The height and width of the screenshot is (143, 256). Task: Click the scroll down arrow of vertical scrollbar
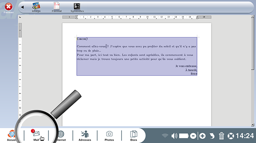[x=252, y=125]
